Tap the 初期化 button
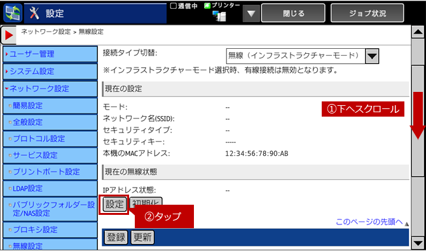This screenshot has height=251, width=426. [x=146, y=202]
